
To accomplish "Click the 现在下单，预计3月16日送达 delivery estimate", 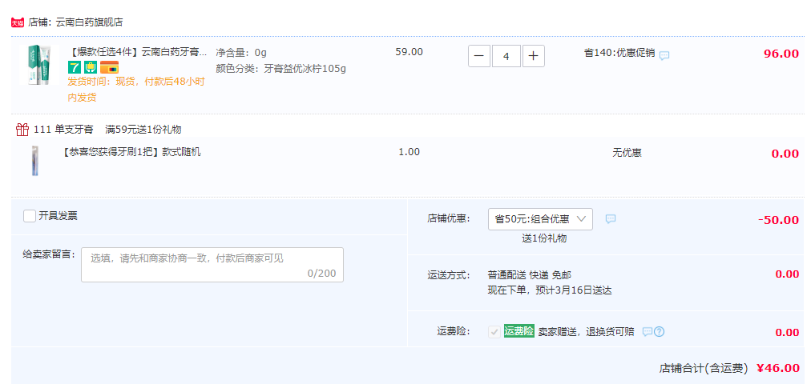I will 550,290.
